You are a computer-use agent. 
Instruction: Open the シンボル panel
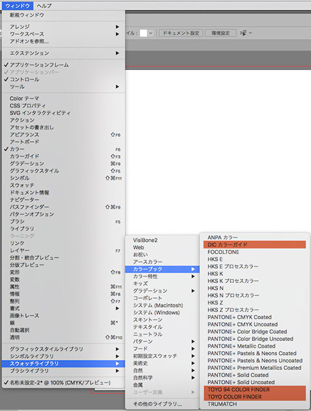click(63, 178)
